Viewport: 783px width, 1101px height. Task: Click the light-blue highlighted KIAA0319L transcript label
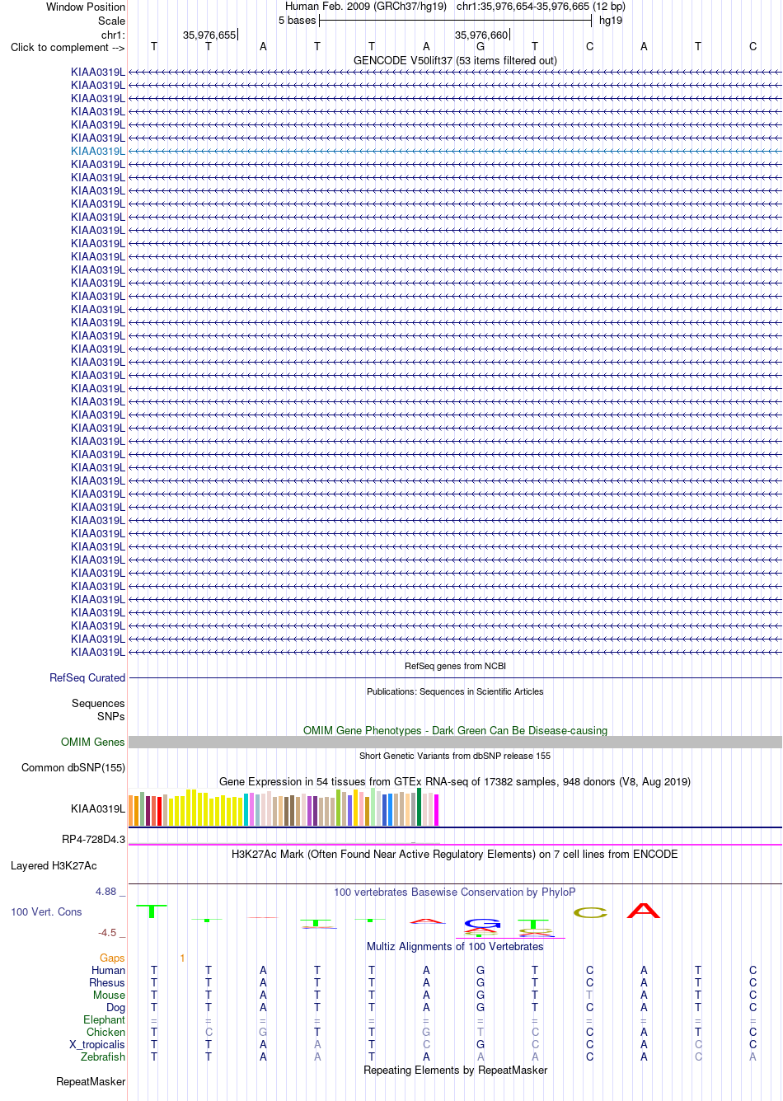point(98,151)
